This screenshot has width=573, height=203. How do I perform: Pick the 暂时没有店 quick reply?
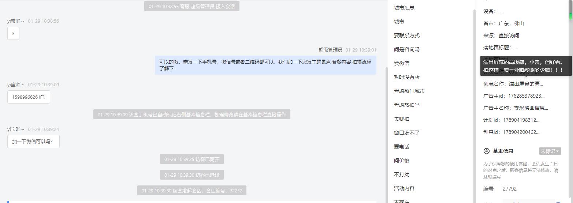(407, 77)
